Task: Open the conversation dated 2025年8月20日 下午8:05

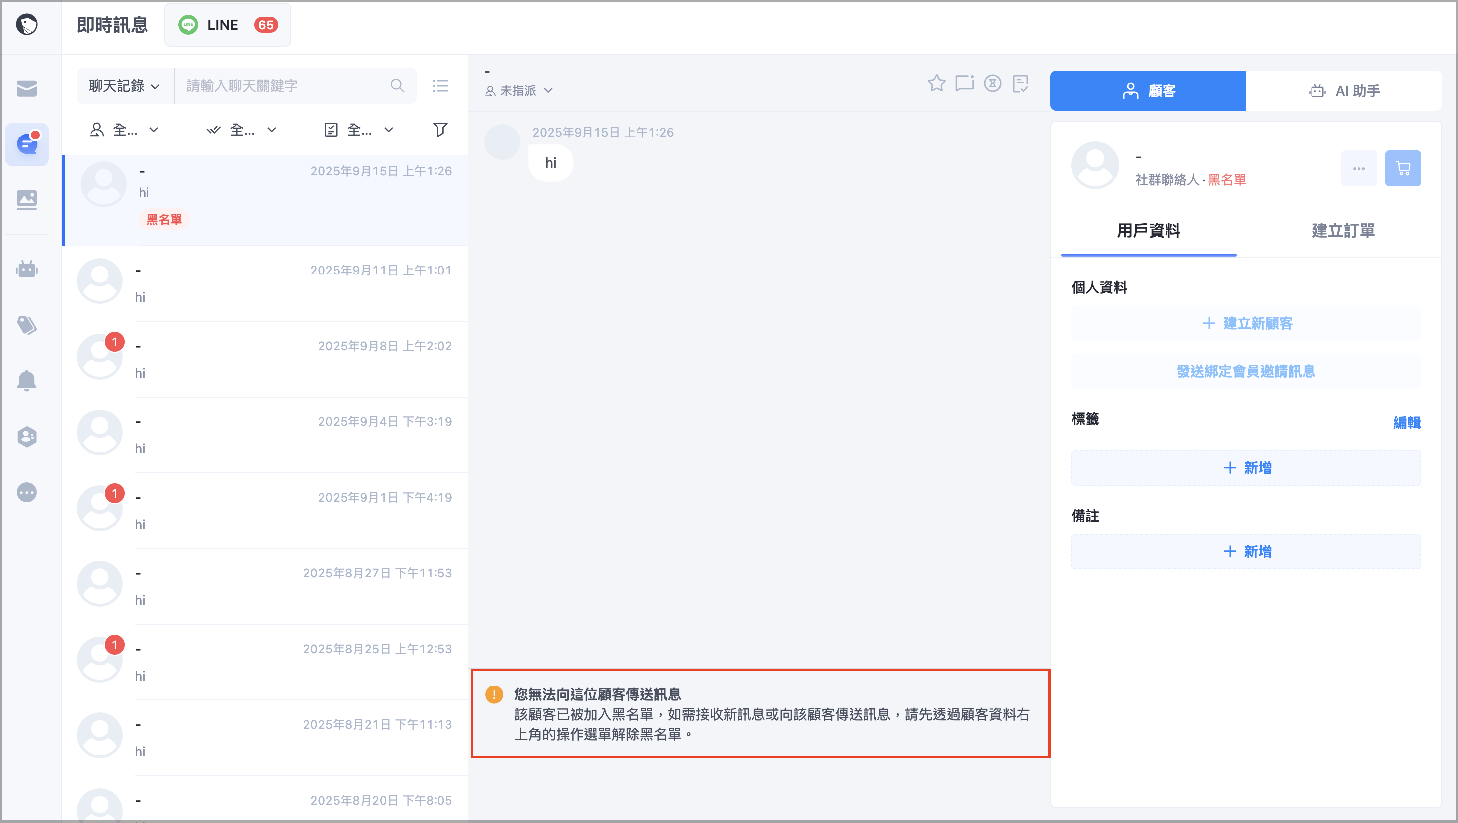Action: 266,800
